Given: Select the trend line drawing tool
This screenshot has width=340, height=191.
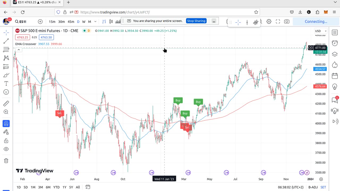Looking at the screenshot, I should (x=6, y=41).
